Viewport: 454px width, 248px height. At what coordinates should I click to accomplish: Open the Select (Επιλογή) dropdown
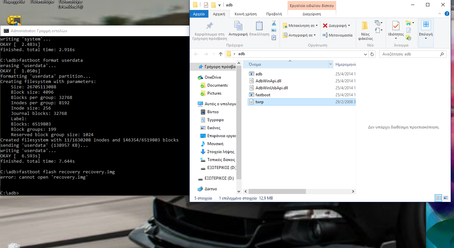tap(426, 30)
